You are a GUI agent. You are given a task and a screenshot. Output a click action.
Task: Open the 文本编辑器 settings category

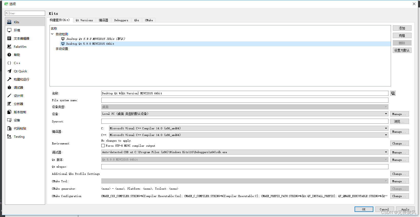[x=25, y=38]
